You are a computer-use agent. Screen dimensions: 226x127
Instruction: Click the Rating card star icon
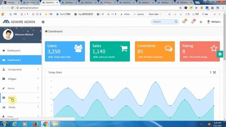click(x=214, y=48)
